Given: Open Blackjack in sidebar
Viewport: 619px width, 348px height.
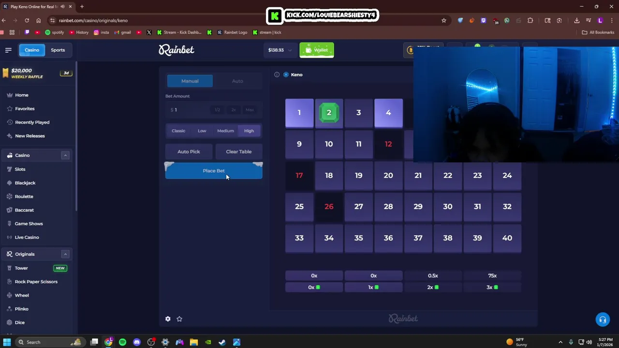Looking at the screenshot, I should point(25,183).
